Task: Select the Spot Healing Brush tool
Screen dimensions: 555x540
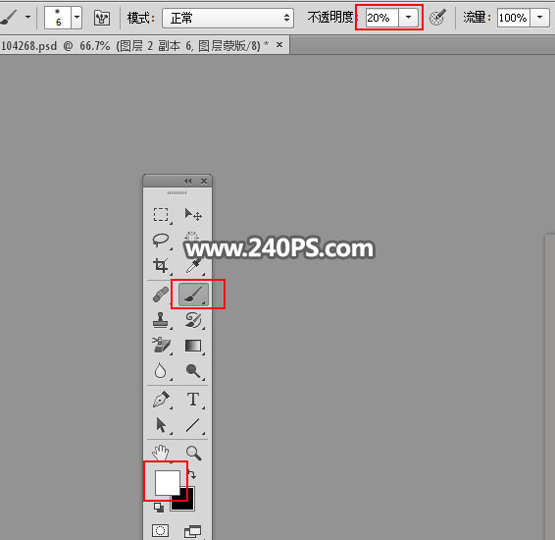Action: click(x=161, y=295)
